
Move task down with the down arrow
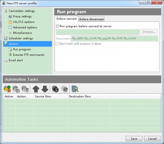point(45,89)
